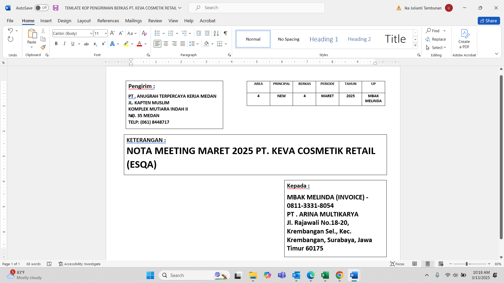Toggle Strikethrough formatting
Screen dimensions: 504x283
tap(86, 44)
